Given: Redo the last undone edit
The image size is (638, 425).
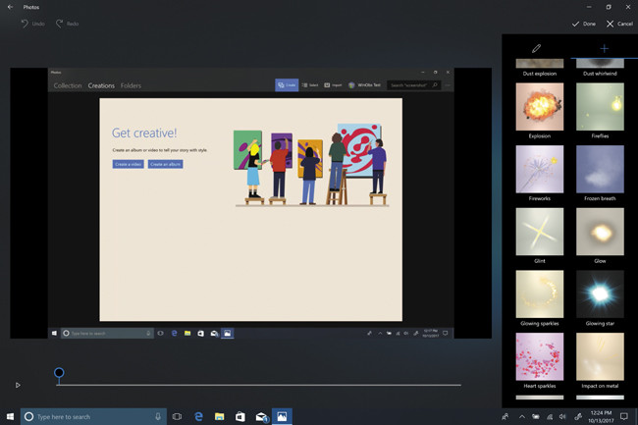Looking at the screenshot, I should pos(67,24).
